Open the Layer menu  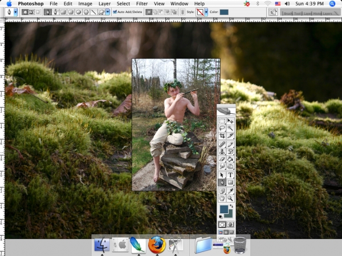click(x=104, y=4)
